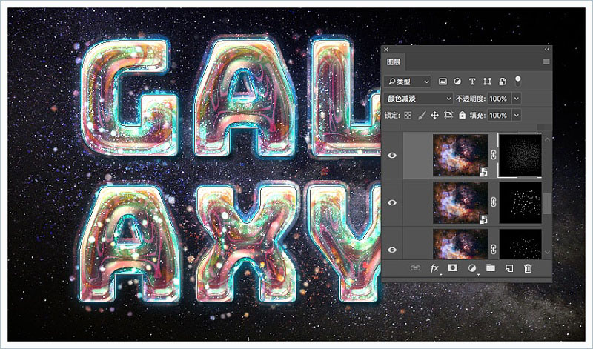
Task: Close the Layers panel with X
Action: (x=386, y=49)
